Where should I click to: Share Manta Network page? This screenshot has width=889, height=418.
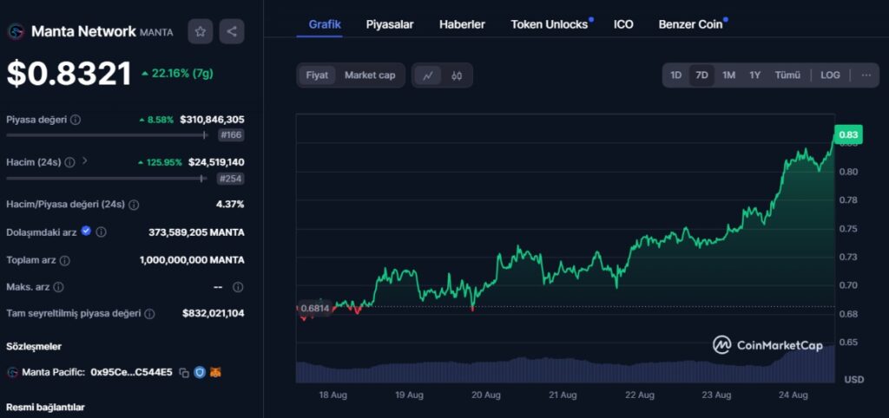232,32
